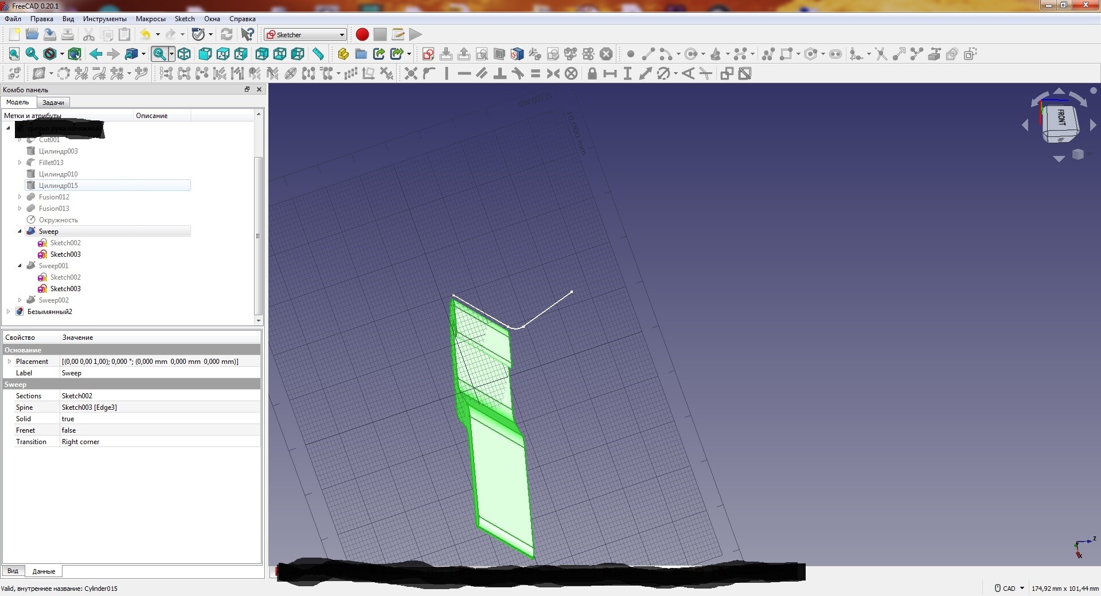Viewport: 1101px width, 596px height.
Task: Click the isometric view cube icon
Action: pyautogui.click(x=184, y=54)
